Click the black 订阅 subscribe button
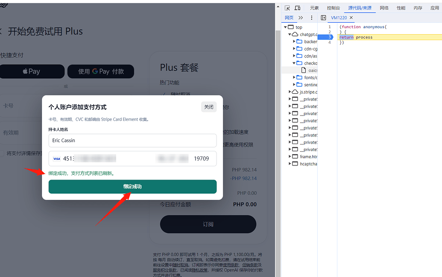442x277 pixels. point(208,224)
